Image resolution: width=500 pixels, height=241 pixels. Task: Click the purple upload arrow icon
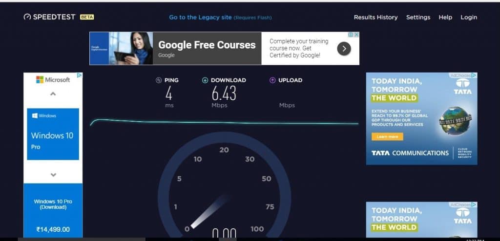[x=272, y=80]
